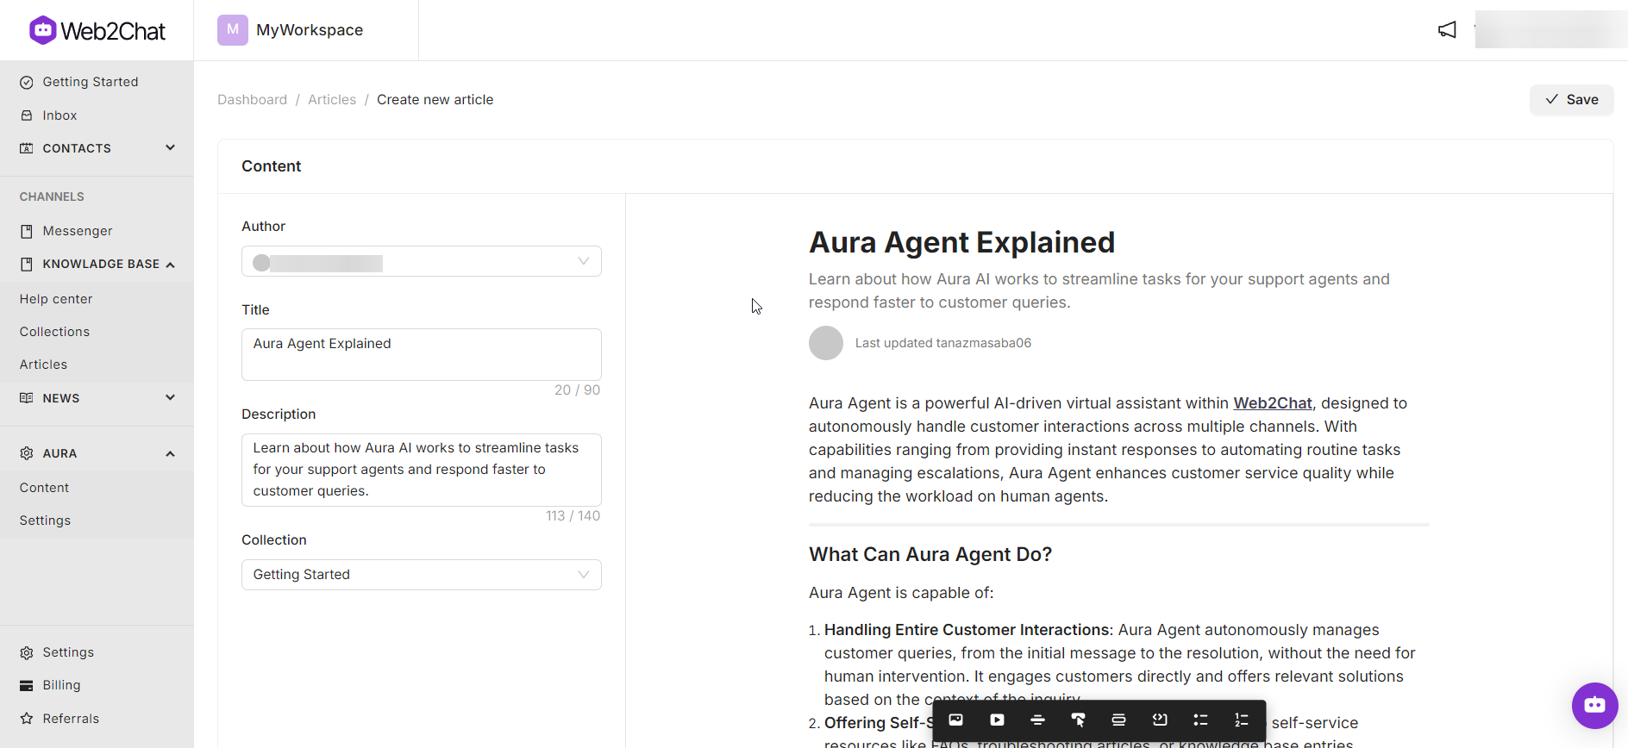Click 'Handling Entire Customer Interactions' list item
Image resolution: width=1628 pixels, height=748 pixels.
point(967,630)
